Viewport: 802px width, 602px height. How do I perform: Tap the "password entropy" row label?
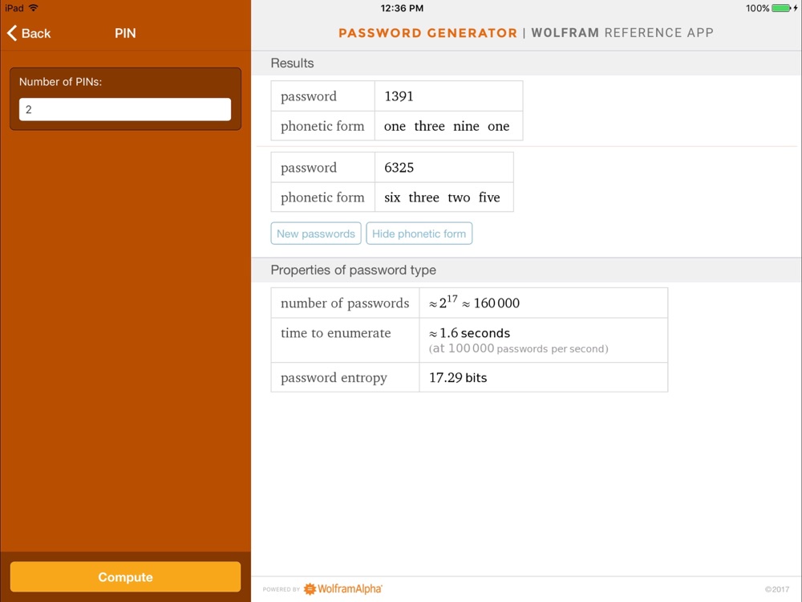[334, 378]
